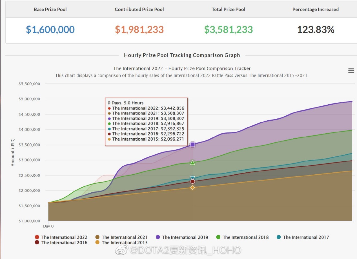The image size is (357, 259).
Task: Click the Day 0 x-axis label
Action: (x=48, y=226)
